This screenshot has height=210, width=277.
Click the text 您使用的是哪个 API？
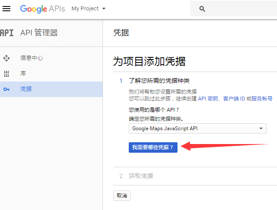click(154, 110)
